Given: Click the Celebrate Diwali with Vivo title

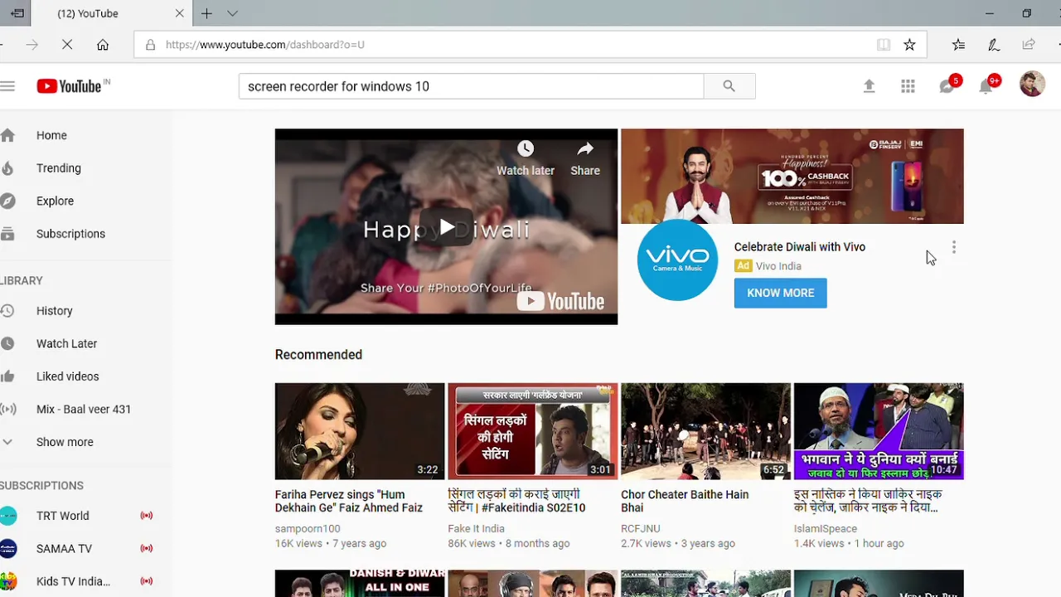Looking at the screenshot, I should (800, 247).
